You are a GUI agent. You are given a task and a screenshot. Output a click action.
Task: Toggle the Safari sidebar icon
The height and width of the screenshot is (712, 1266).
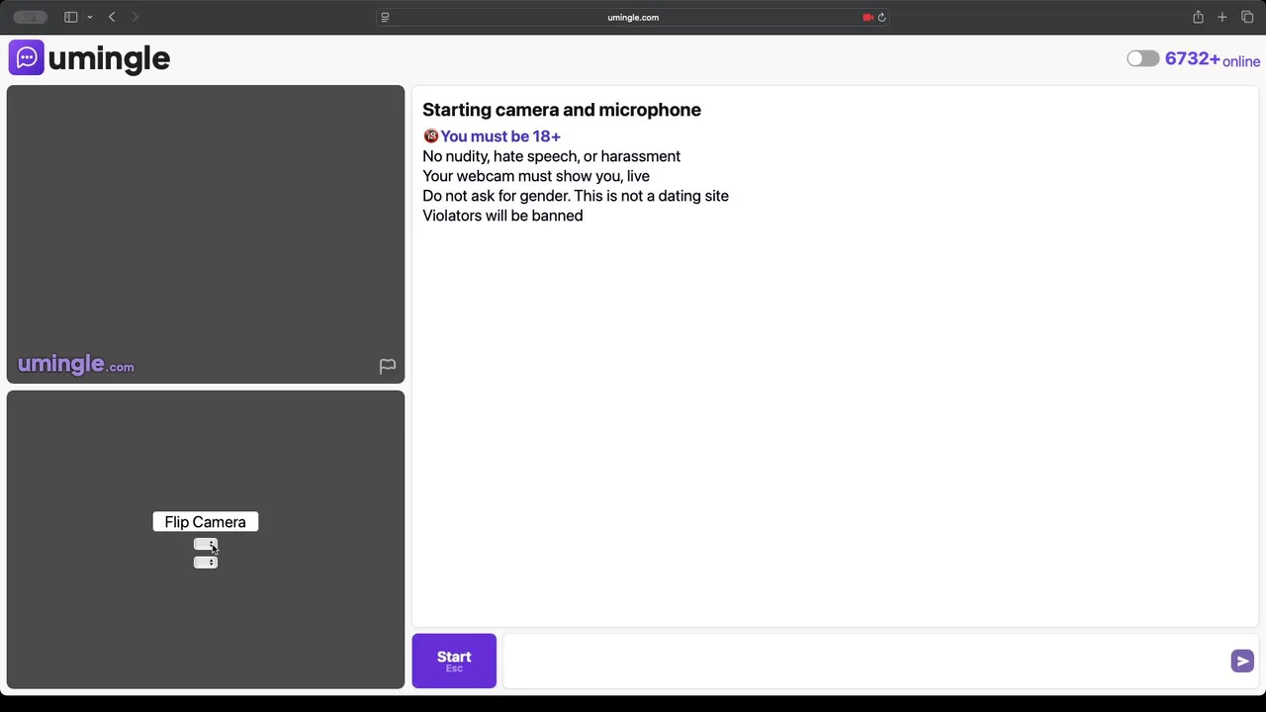pyautogui.click(x=71, y=17)
